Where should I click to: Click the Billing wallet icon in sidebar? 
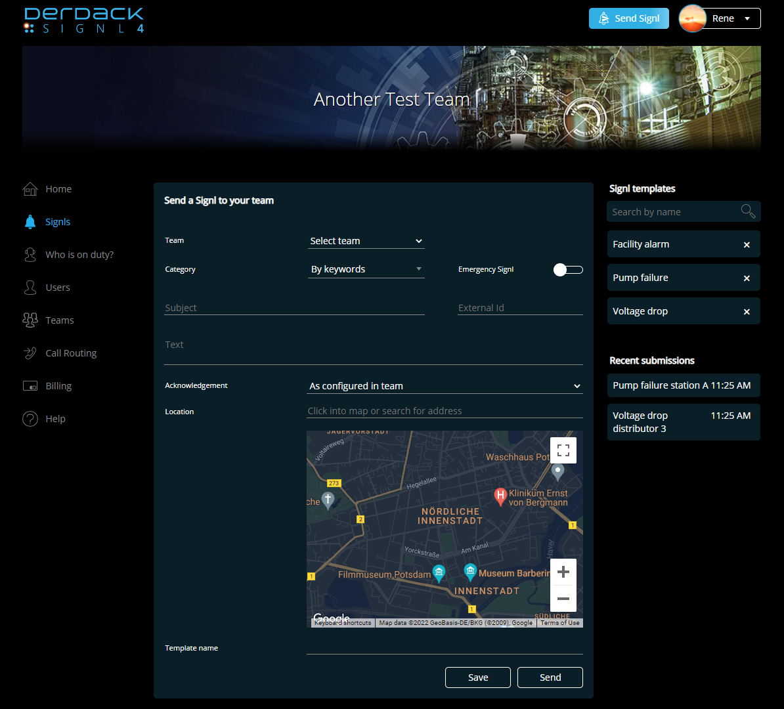point(30,386)
